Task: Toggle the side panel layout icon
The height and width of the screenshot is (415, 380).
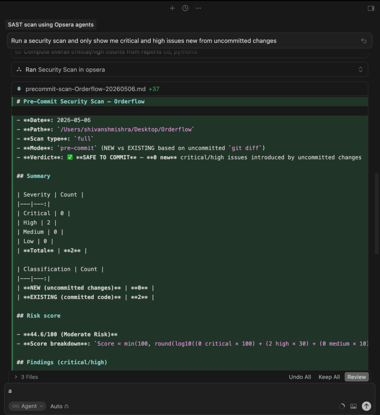Action: coord(371,9)
